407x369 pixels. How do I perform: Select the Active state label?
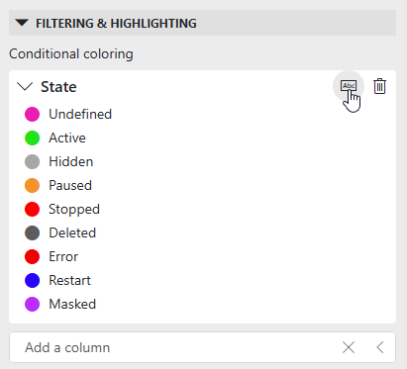pos(67,138)
